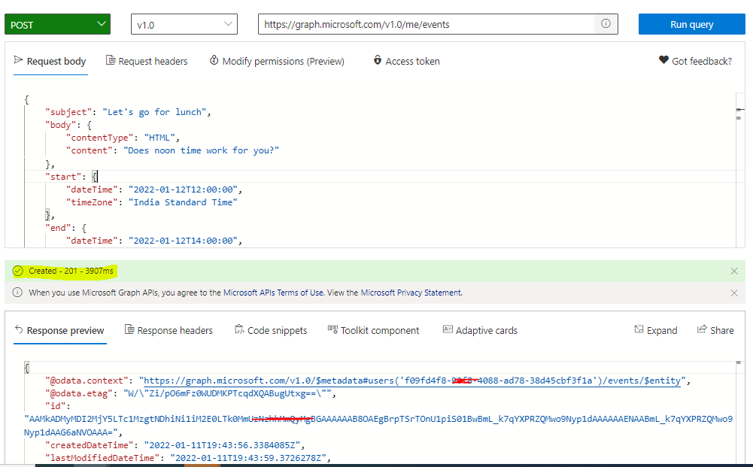Select the Access token key icon
753x467 pixels.
click(x=378, y=61)
